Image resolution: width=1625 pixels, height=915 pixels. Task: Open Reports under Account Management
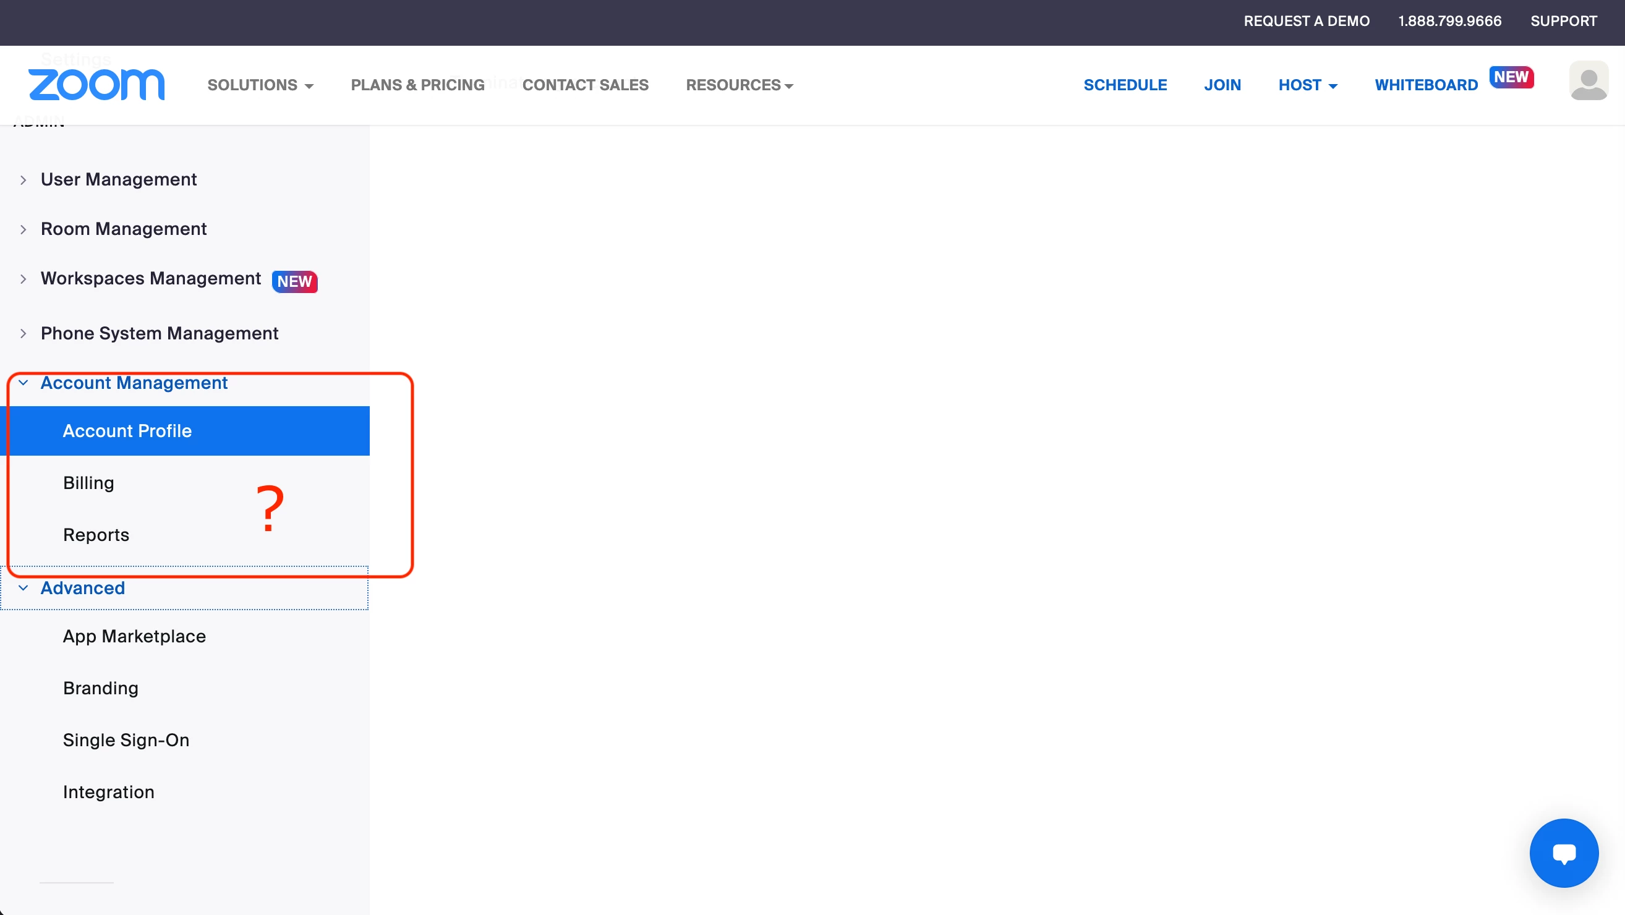coord(96,535)
